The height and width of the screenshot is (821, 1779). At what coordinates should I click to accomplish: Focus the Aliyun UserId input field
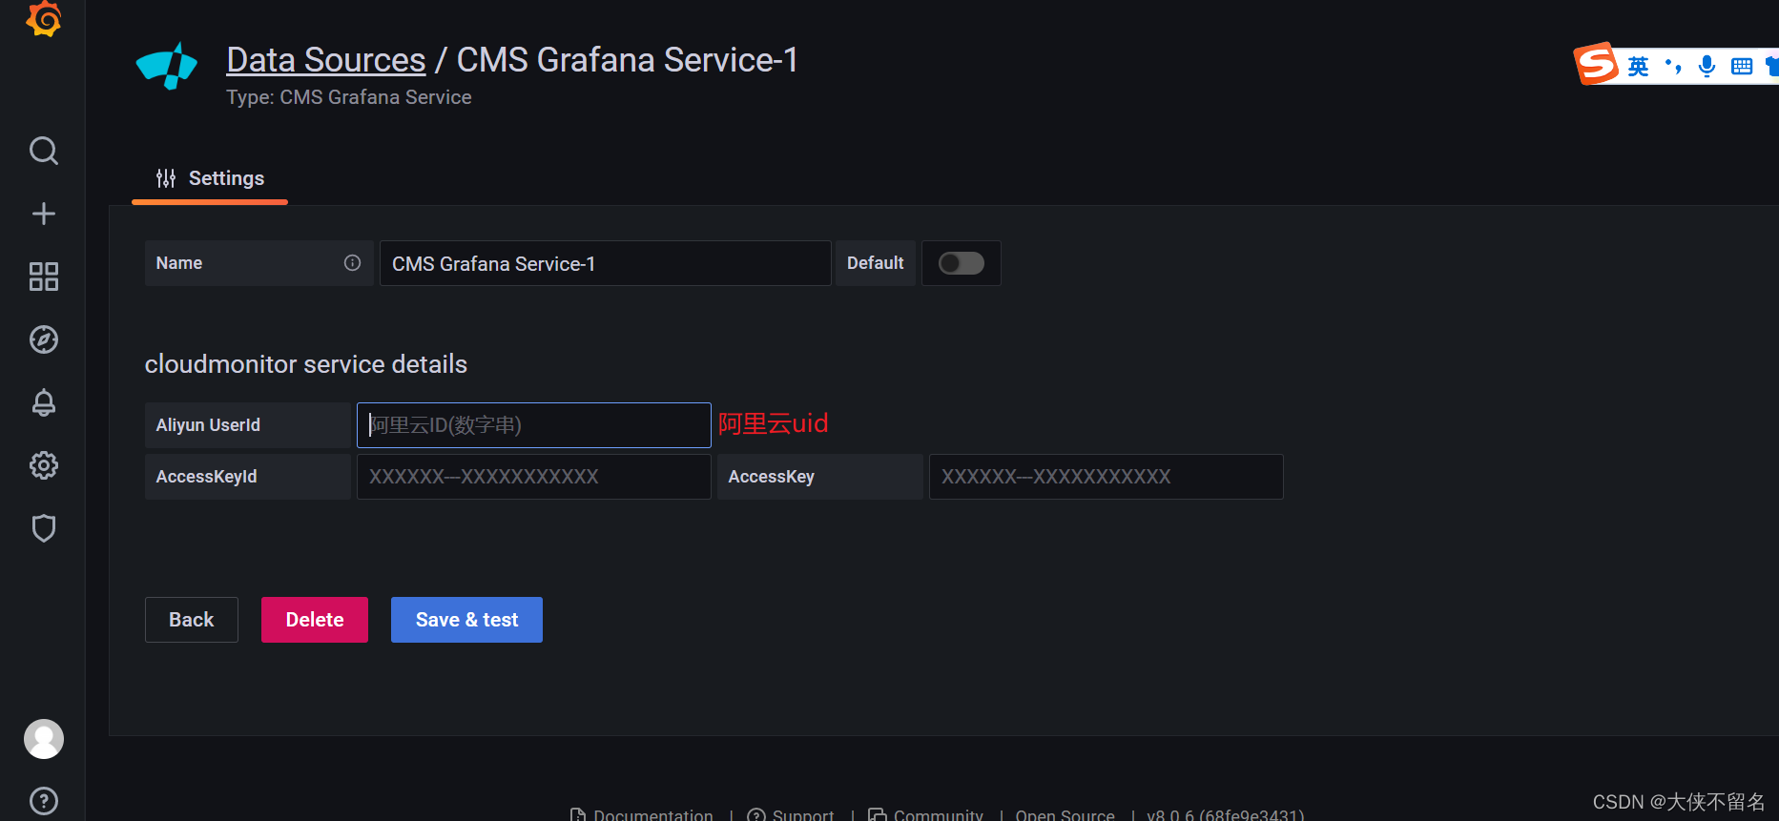point(534,425)
